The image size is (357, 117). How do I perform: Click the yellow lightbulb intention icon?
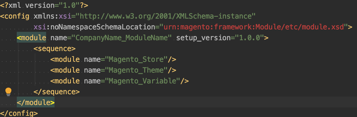8,92
